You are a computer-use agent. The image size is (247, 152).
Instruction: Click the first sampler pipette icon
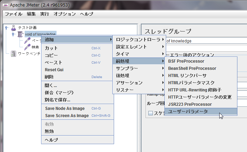[27, 40]
